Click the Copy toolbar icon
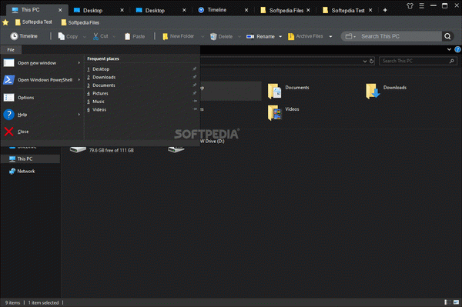462x307 pixels. (62, 36)
